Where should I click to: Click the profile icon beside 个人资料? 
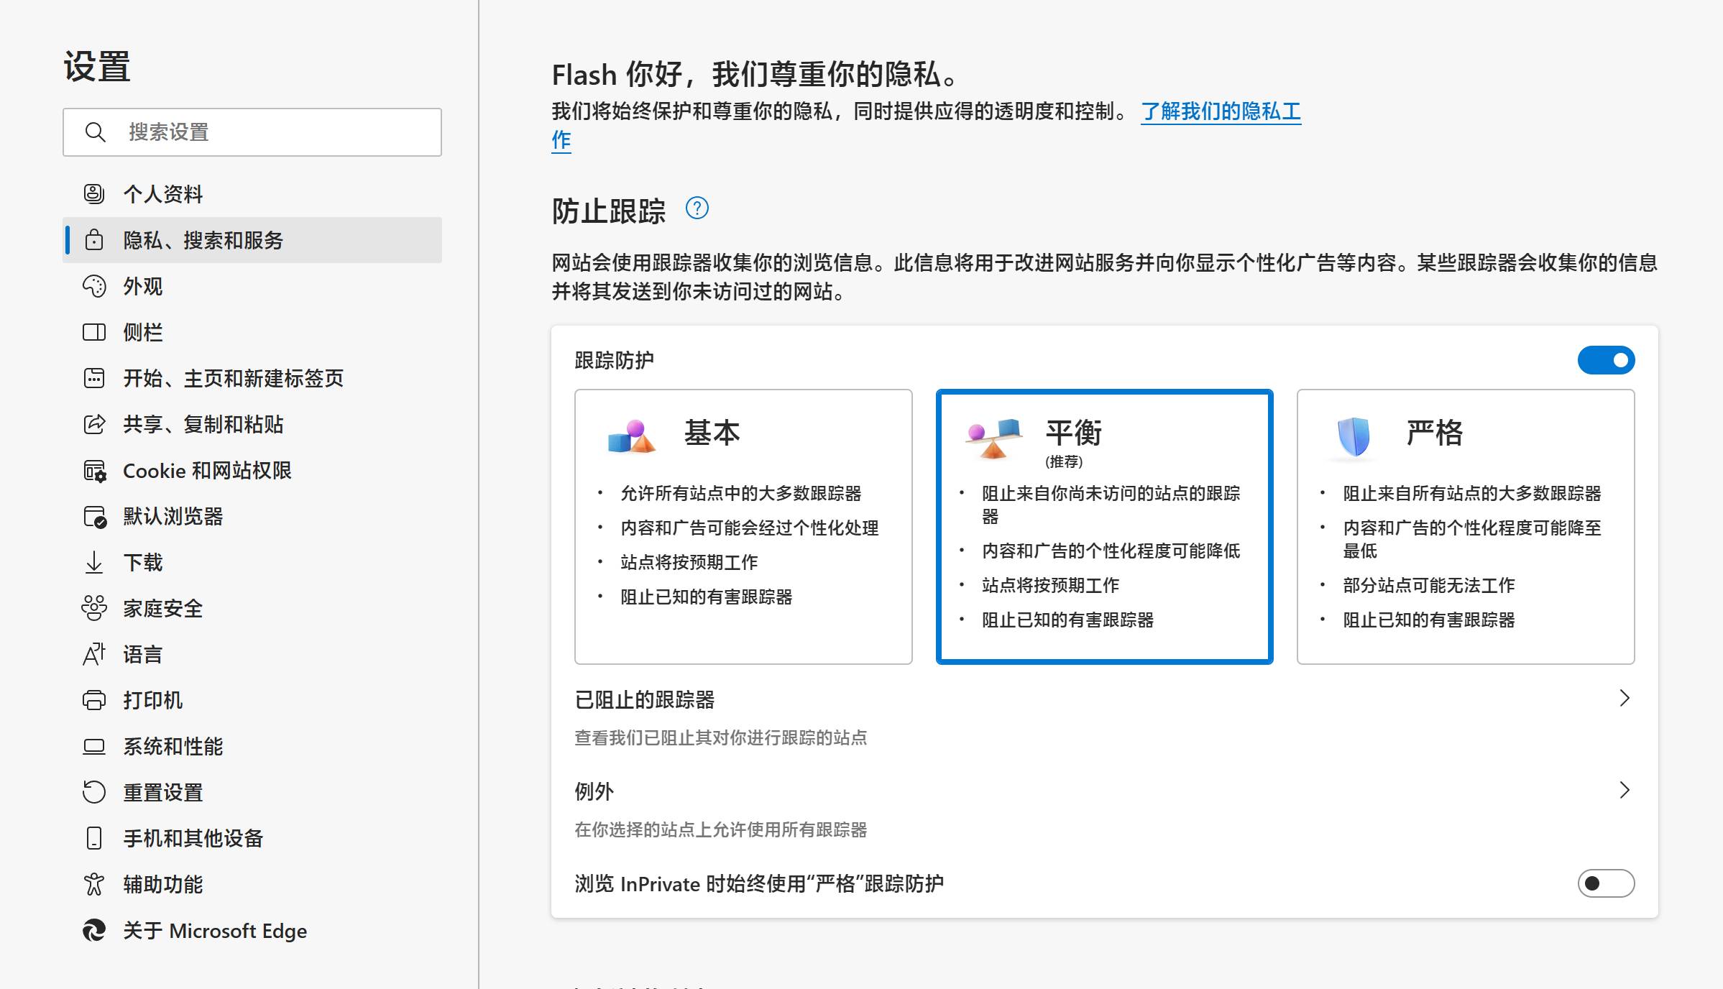[x=94, y=193]
